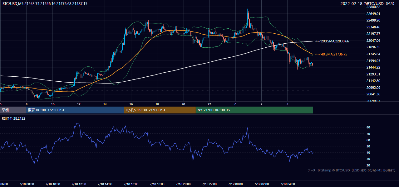
Task: Click price axis value 21444.22
Action: click(x=373, y=67)
